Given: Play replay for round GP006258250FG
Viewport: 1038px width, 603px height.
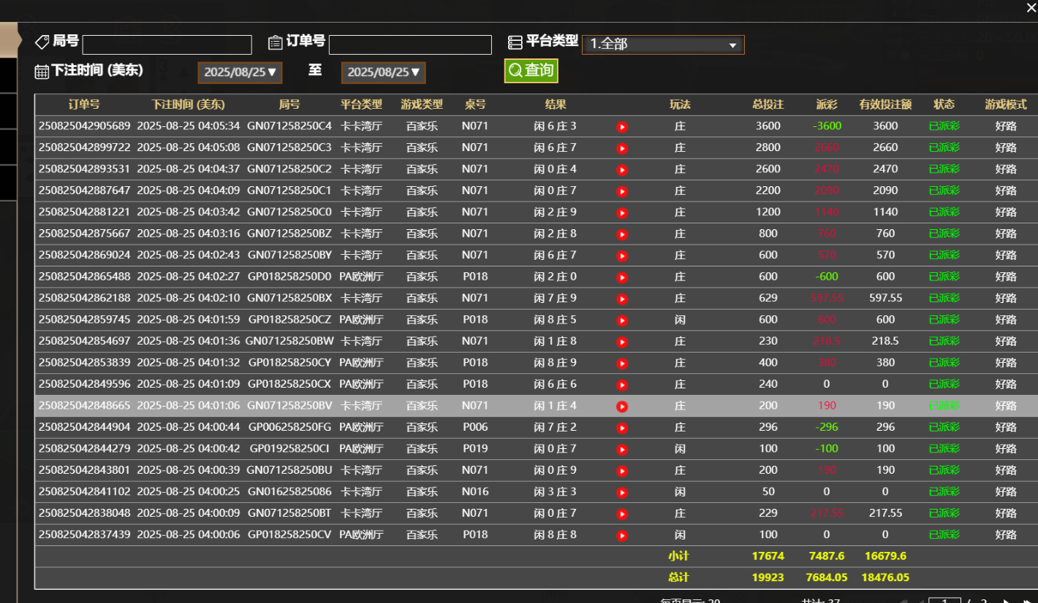Looking at the screenshot, I should pyautogui.click(x=622, y=428).
